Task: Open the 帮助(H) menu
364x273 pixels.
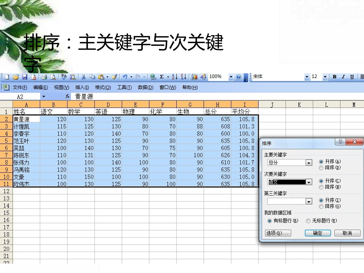Action: point(190,87)
